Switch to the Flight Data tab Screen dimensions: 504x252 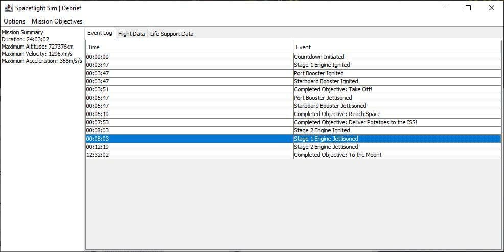(x=131, y=33)
